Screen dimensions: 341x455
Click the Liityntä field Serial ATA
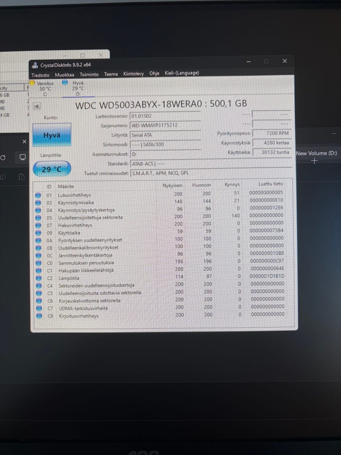point(165,135)
